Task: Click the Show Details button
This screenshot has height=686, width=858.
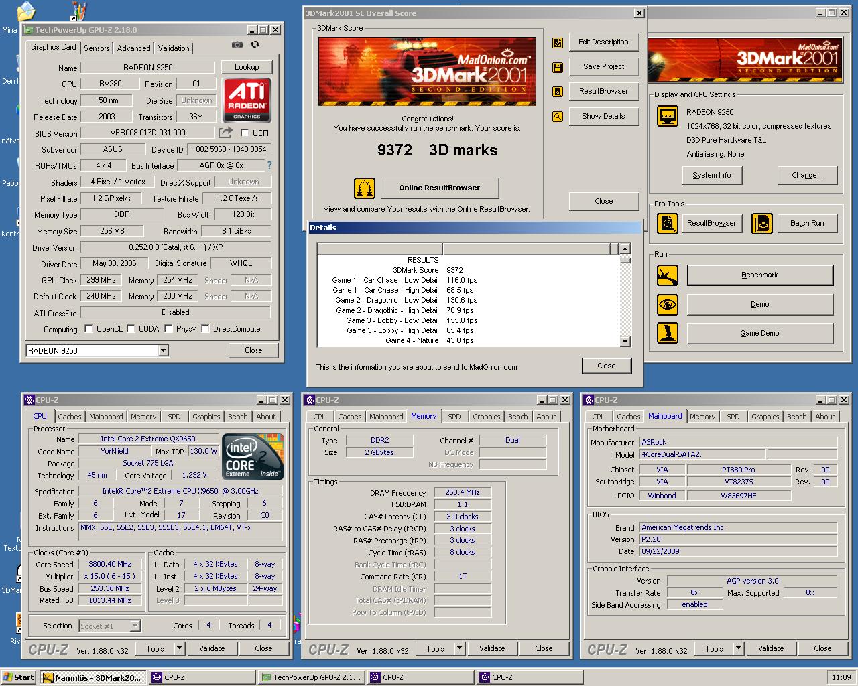Action: (x=603, y=117)
